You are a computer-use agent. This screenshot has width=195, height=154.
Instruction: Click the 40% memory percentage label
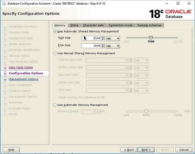point(187,111)
